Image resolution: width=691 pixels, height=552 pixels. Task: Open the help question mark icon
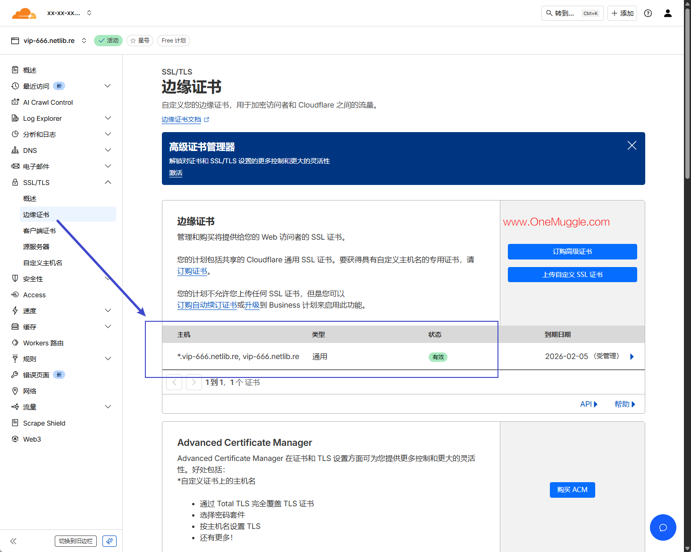tap(648, 13)
